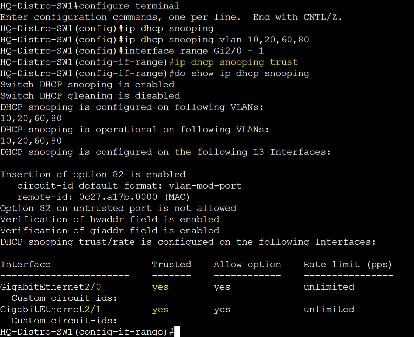Screen dimensions: 414x337
Task: Click 'Switch DHCP snooping is enabled' line
Action: (x=87, y=85)
